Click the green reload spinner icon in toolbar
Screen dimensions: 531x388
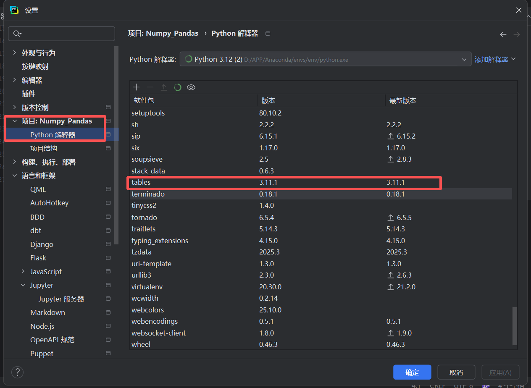178,87
